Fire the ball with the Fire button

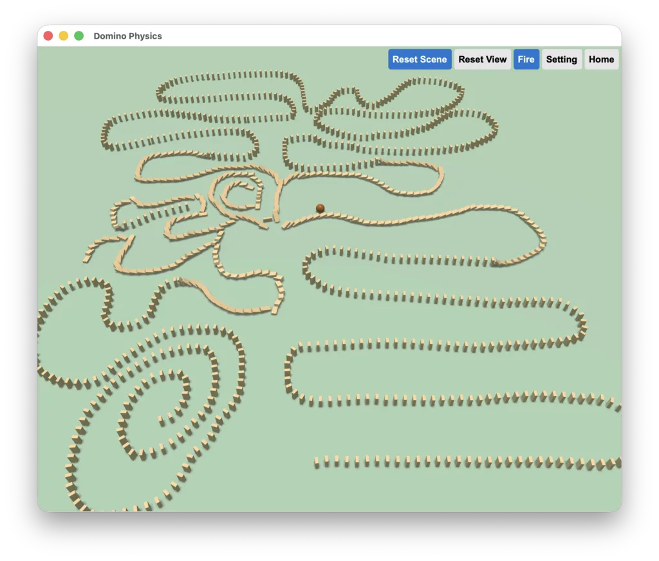click(526, 59)
